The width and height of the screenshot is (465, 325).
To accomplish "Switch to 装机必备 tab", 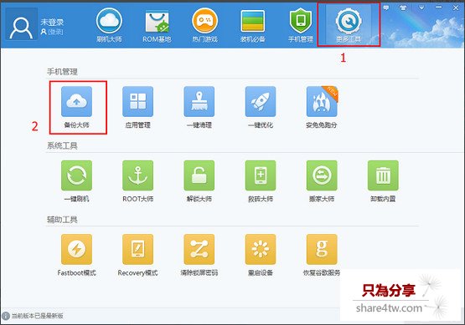I will [253, 25].
